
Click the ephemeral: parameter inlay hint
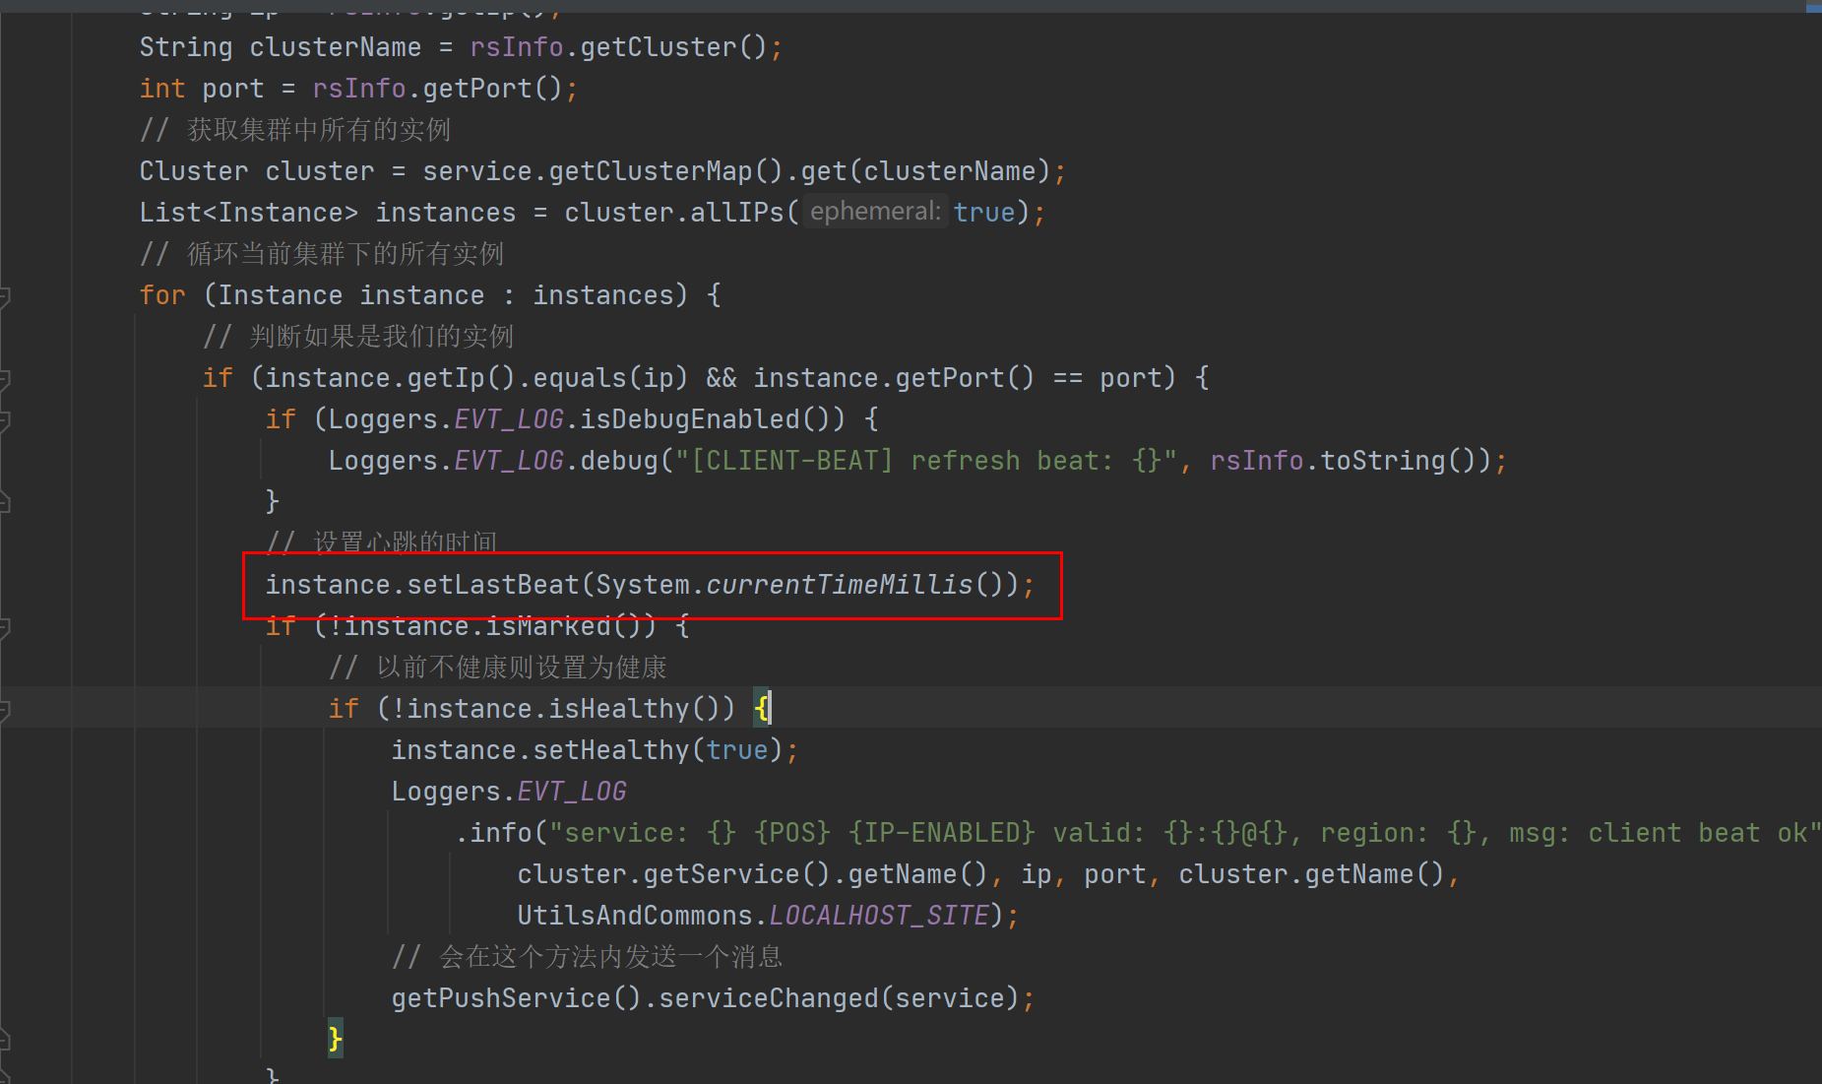click(x=875, y=212)
